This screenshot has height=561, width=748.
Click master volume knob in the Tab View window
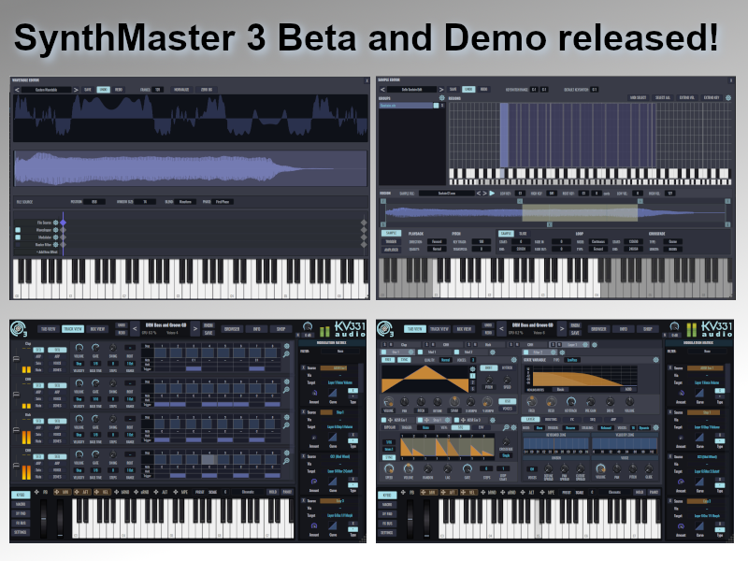tap(674, 326)
